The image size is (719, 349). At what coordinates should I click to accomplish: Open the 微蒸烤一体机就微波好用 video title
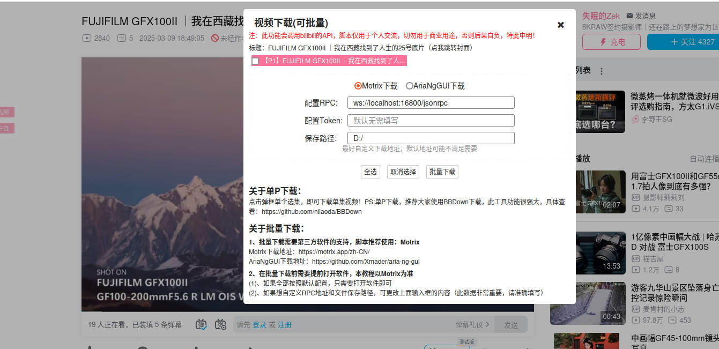[x=674, y=101]
